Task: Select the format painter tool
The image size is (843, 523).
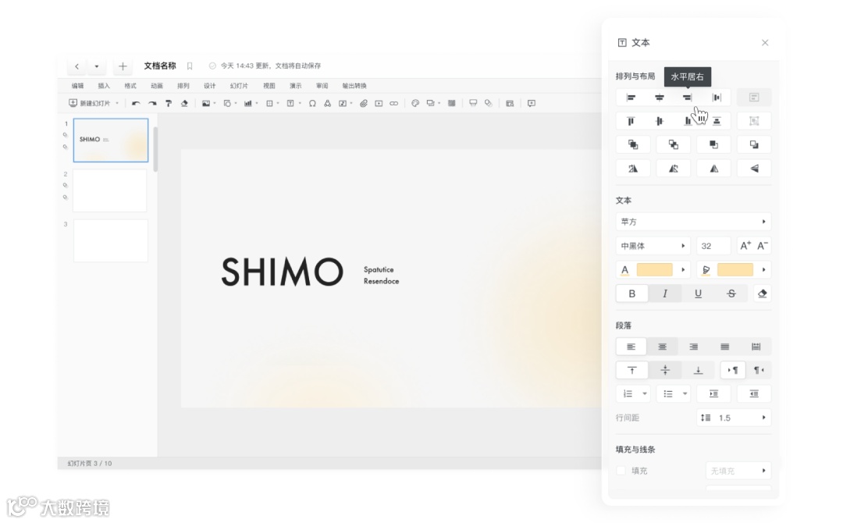Action: click(169, 103)
